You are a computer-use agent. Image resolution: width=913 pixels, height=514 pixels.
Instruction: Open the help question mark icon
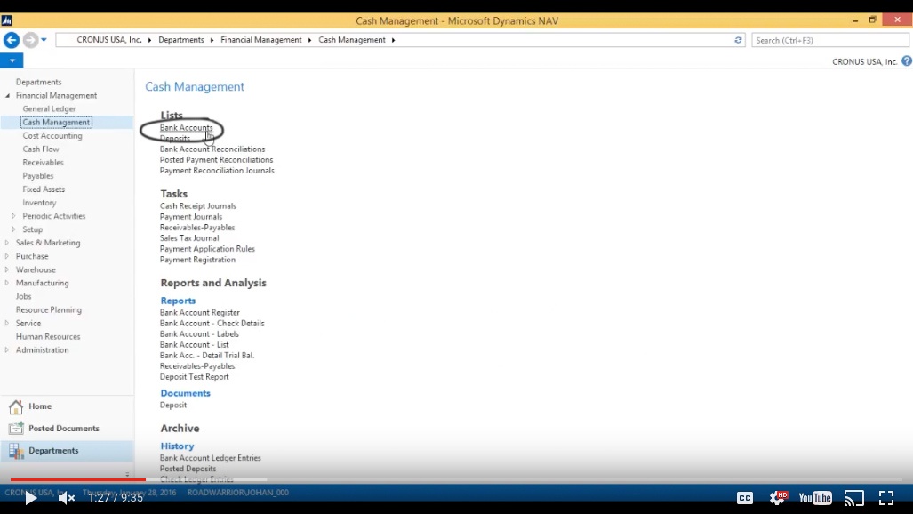click(907, 61)
